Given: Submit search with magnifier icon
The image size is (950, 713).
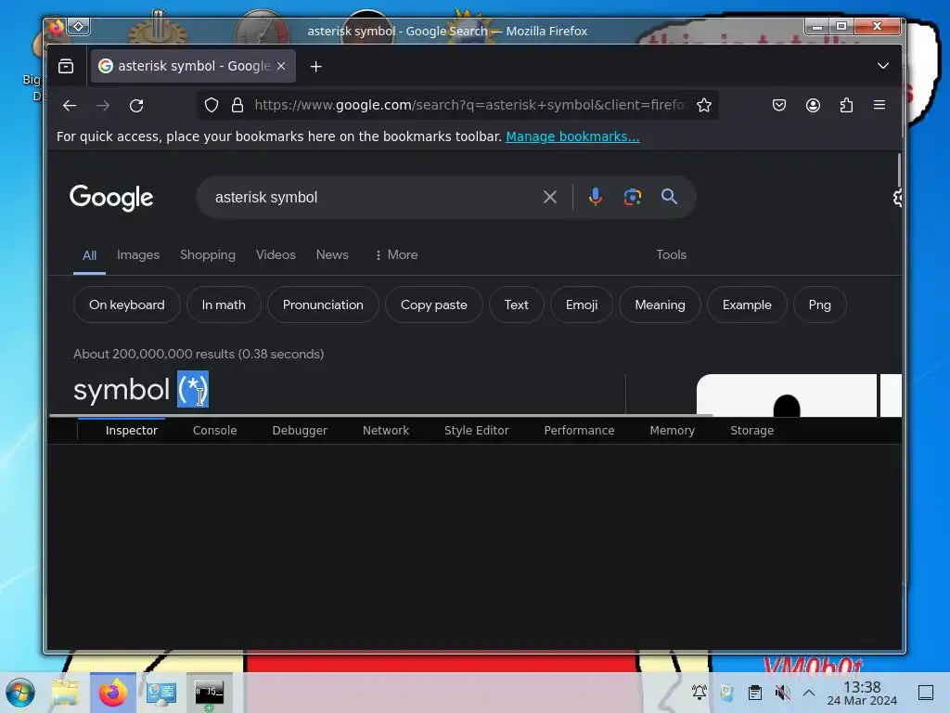Looking at the screenshot, I should (669, 197).
